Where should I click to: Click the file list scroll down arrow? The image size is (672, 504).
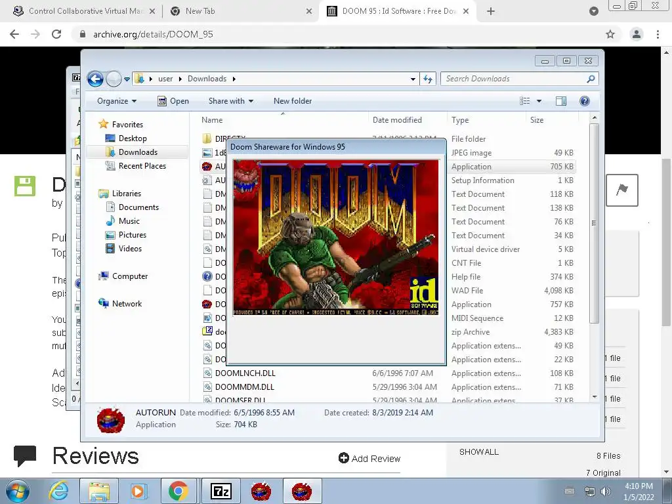[x=594, y=397]
